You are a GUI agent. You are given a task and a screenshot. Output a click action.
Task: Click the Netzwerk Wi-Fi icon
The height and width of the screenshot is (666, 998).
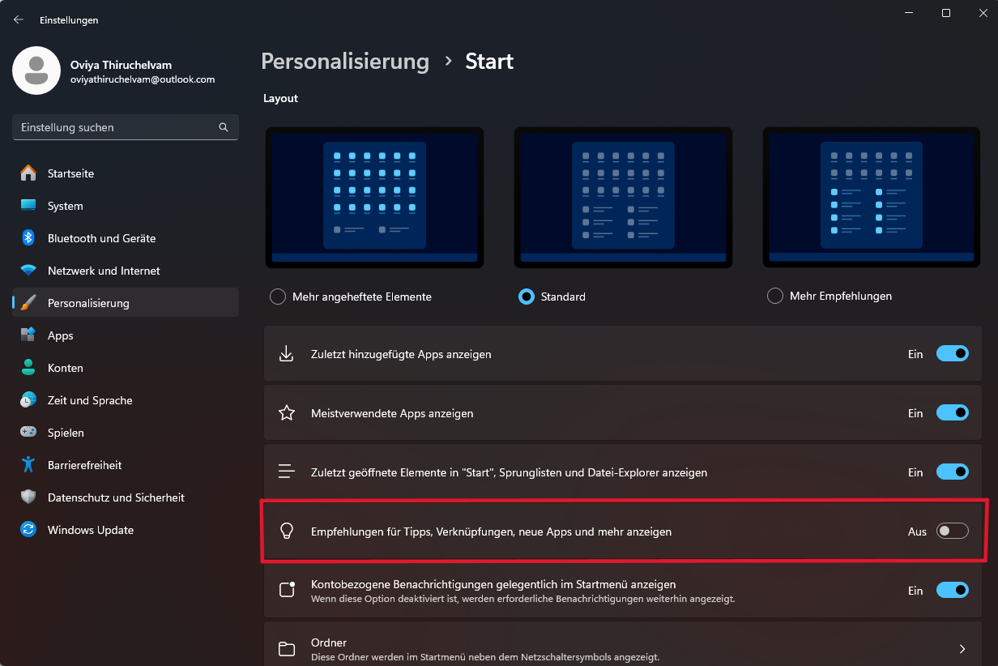(28, 271)
